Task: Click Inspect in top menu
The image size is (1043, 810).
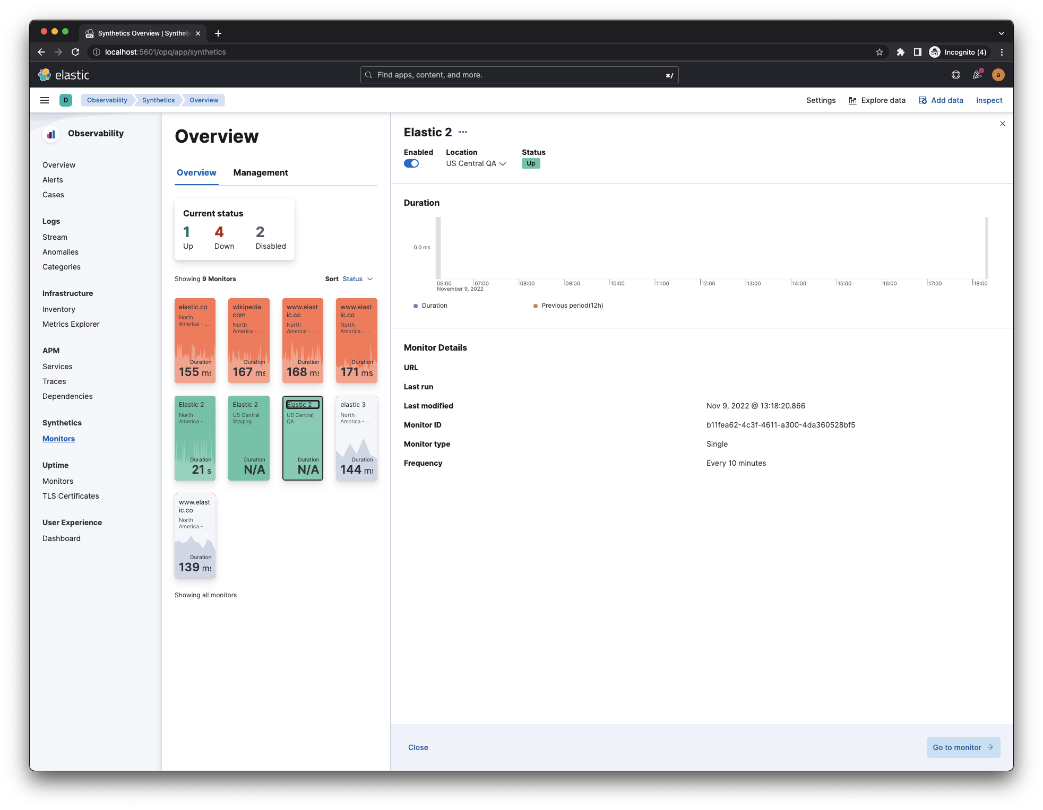Action: click(989, 100)
